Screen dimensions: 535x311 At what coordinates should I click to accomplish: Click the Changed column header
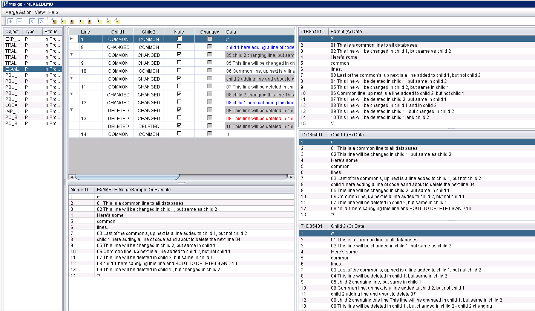210,32
